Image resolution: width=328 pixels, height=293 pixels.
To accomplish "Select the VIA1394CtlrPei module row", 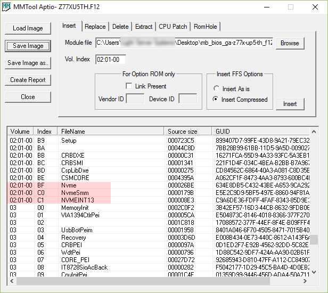I will tap(159, 215).
